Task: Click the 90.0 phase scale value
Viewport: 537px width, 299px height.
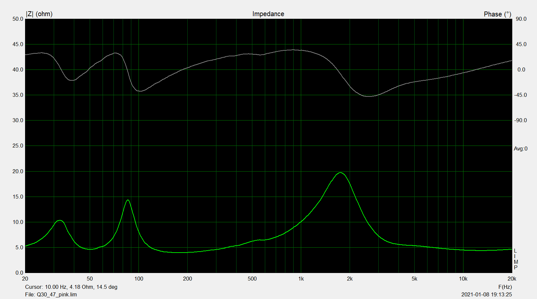Action: [x=521, y=19]
